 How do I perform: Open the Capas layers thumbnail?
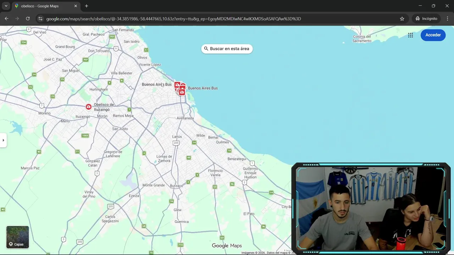[17, 237]
